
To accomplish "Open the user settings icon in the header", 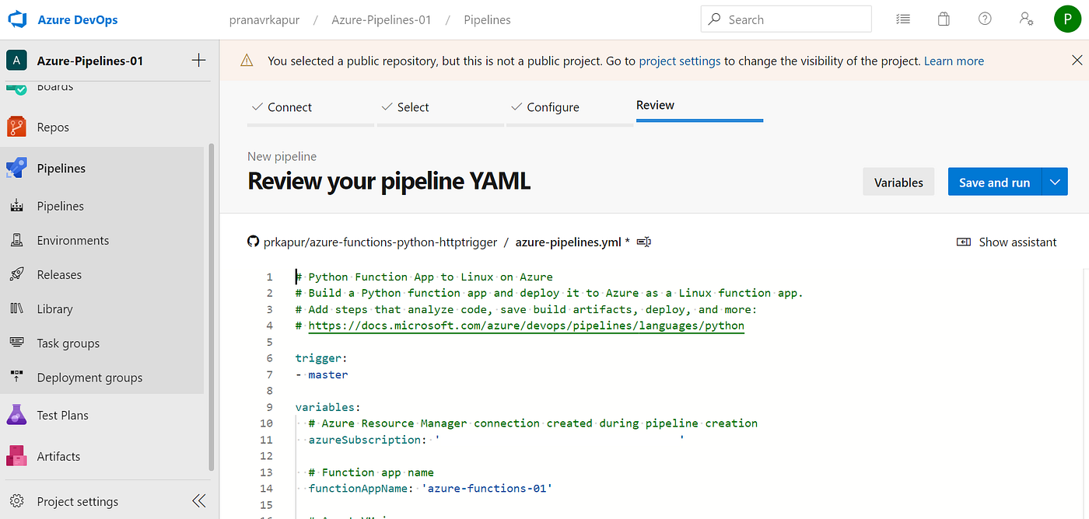I will point(1026,18).
